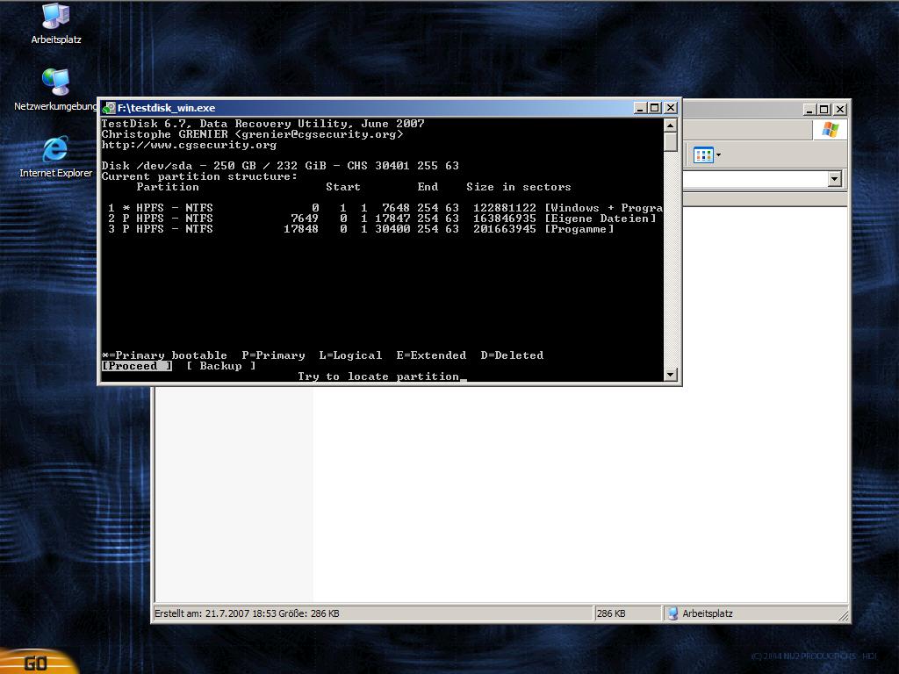Click the http://www.cgsecurity.org text
Image resolution: width=899 pixels, height=674 pixels.
190,145
